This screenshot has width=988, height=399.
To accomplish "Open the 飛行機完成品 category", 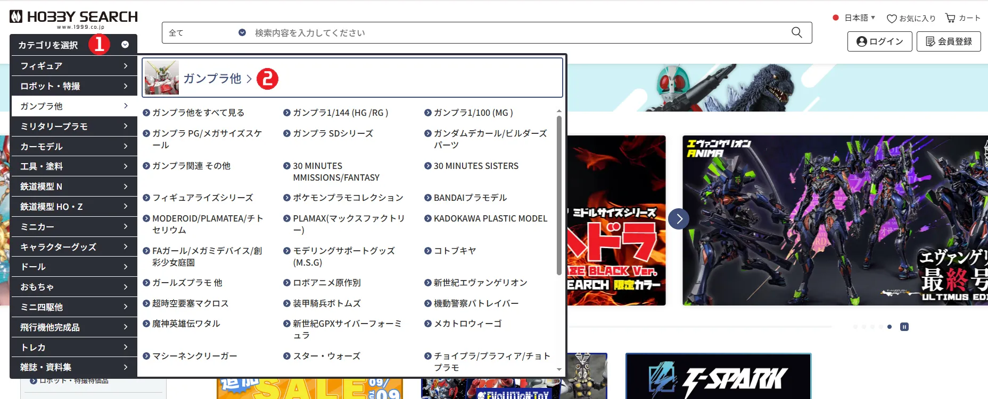I will 74,327.
